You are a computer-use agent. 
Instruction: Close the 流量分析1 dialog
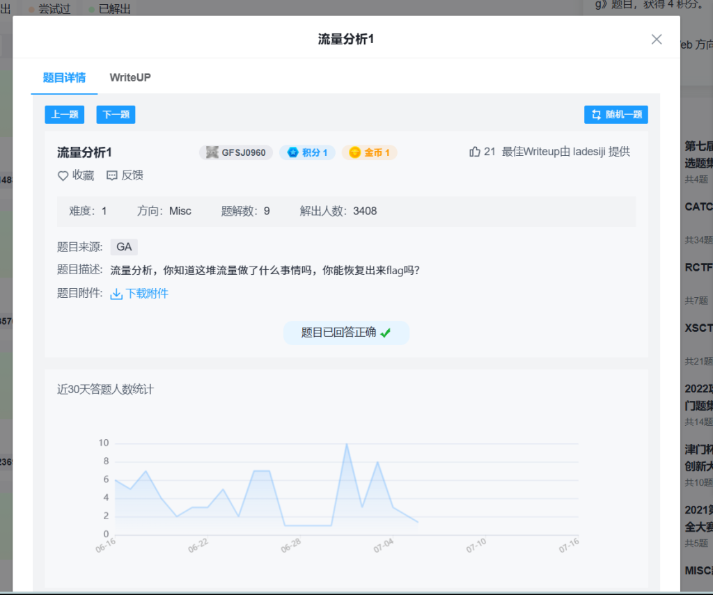click(x=656, y=39)
